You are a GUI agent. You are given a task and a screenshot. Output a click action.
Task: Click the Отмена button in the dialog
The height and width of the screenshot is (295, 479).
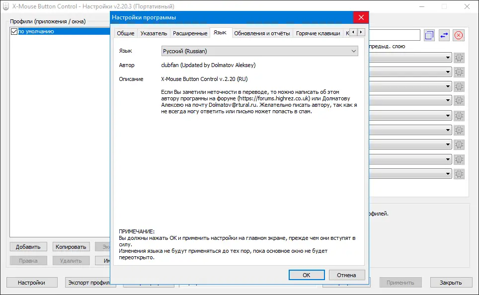[346, 275]
